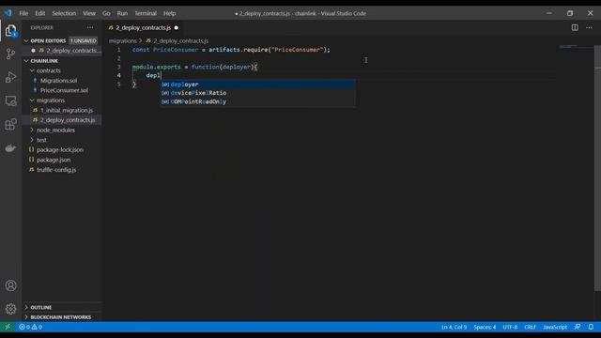
Task: Open the Go menu
Action: pos(106,13)
